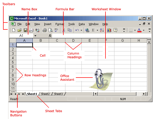The image size is (153, 119).
Task: Cut selection with the scissors icon
Action: (64, 30)
